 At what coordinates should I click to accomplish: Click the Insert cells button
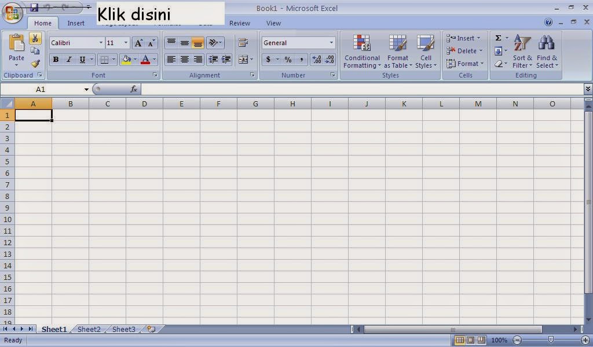(x=463, y=38)
